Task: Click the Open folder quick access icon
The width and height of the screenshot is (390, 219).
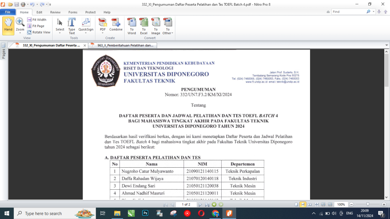Action: [x=10, y=4]
